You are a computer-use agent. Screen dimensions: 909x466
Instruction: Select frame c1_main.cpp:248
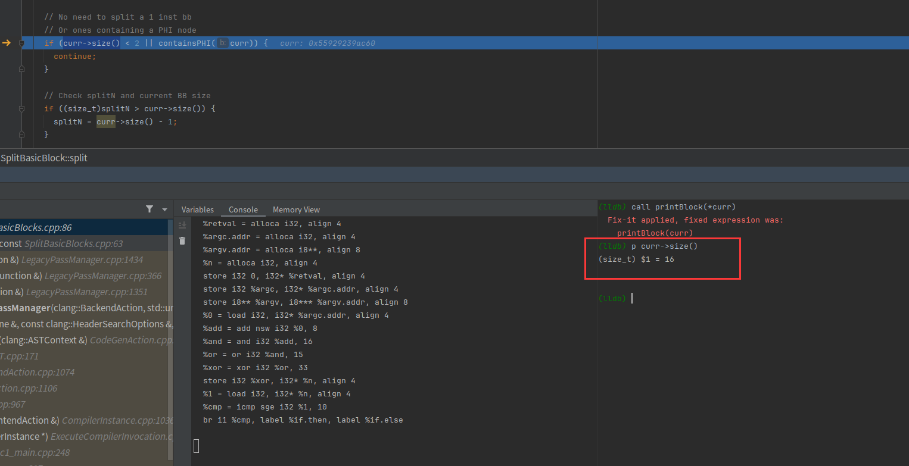(x=85, y=452)
